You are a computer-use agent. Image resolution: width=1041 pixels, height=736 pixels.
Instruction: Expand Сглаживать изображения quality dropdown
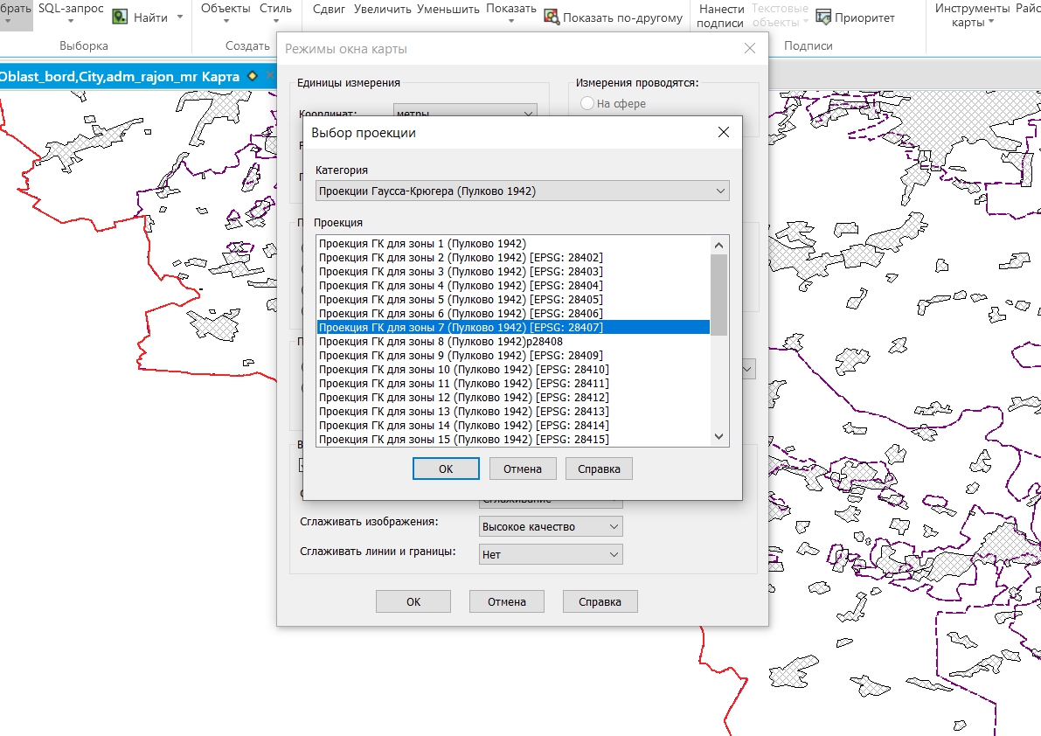click(x=551, y=526)
